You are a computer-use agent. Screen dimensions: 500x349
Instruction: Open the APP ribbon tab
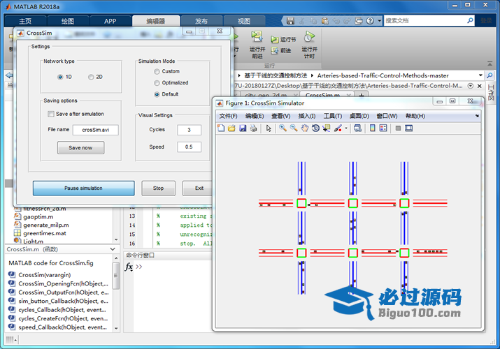110,21
